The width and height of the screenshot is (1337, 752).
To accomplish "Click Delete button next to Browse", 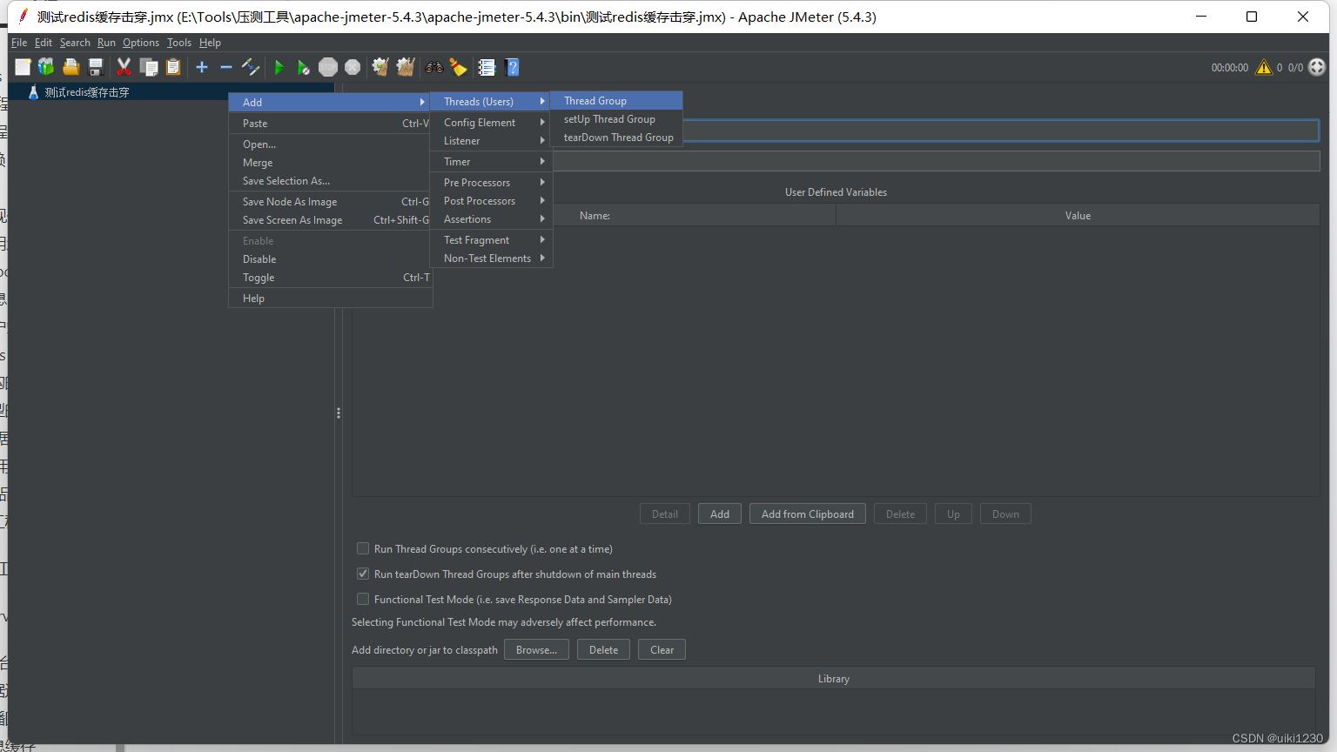I will click(603, 650).
